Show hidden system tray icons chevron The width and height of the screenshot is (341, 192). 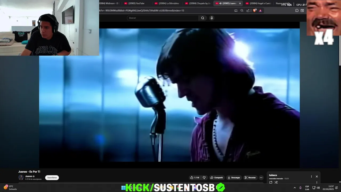tap(295, 188)
